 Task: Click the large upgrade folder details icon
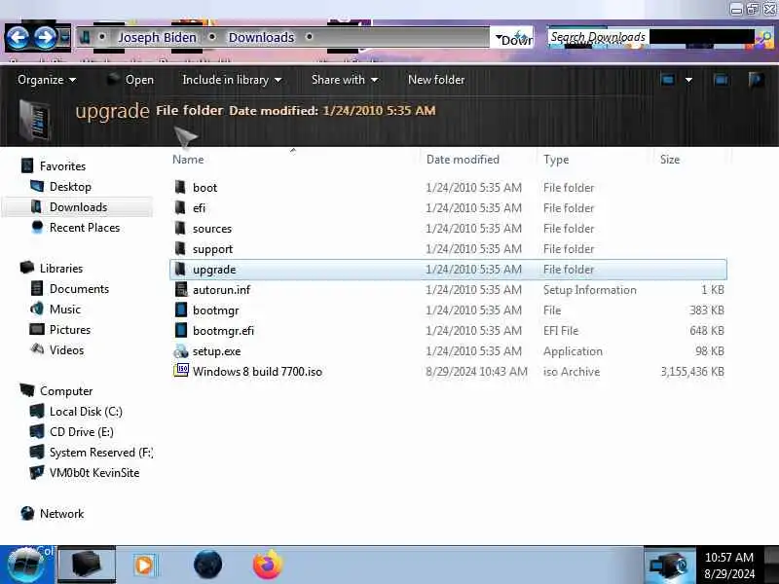34,120
